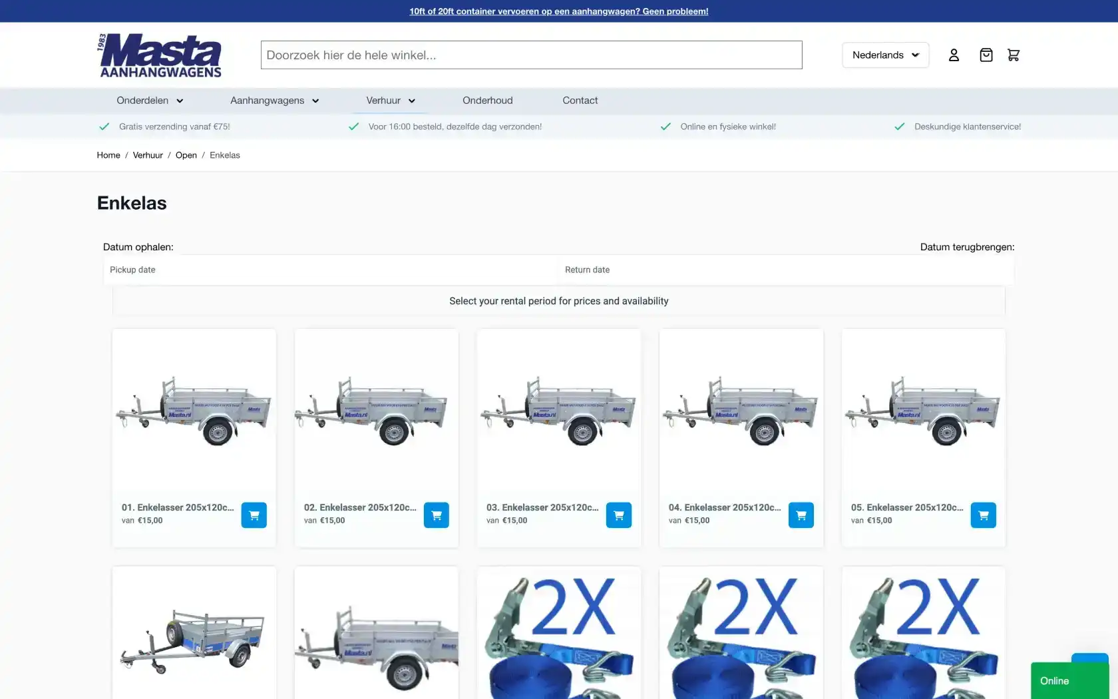Go to the Onderhoud page

(487, 101)
